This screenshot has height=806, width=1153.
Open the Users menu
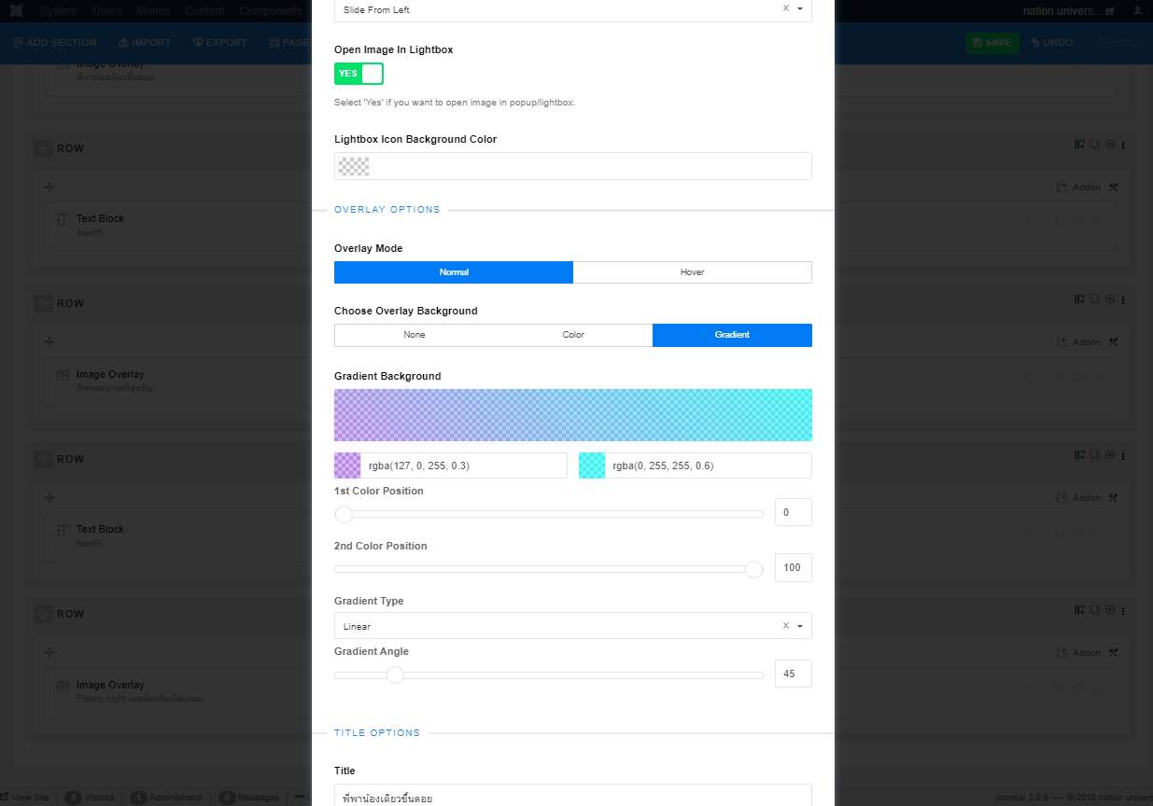[x=106, y=11]
